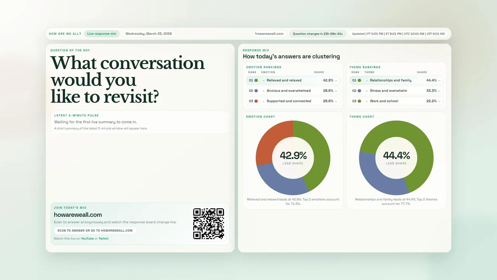
Task: Click the 28.6% share for Supported and connected
Action: click(328, 101)
